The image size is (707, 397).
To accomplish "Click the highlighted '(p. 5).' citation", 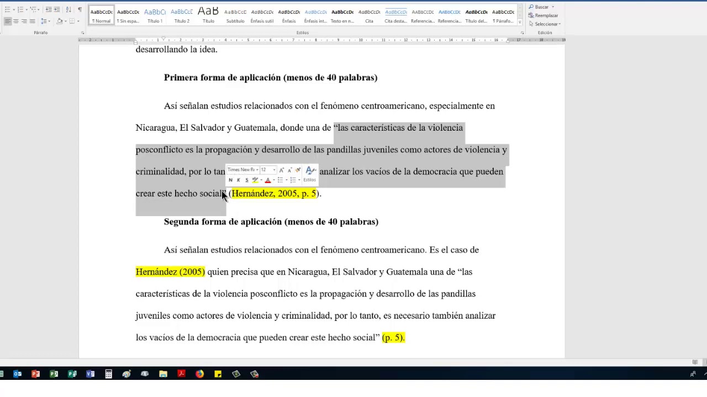I will click(393, 337).
